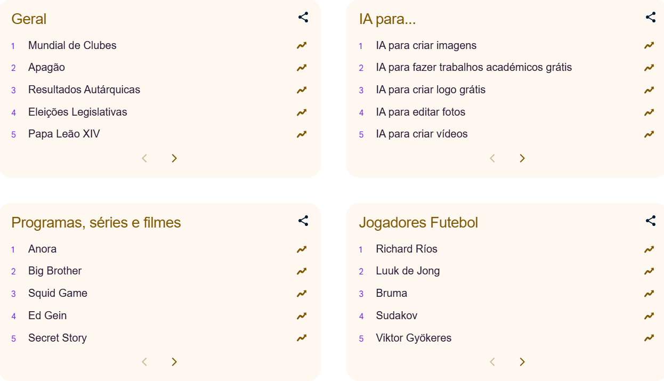664x381 pixels.
Task: Click trend icon for Viktor Gyökeres
Action: pos(649,338)
